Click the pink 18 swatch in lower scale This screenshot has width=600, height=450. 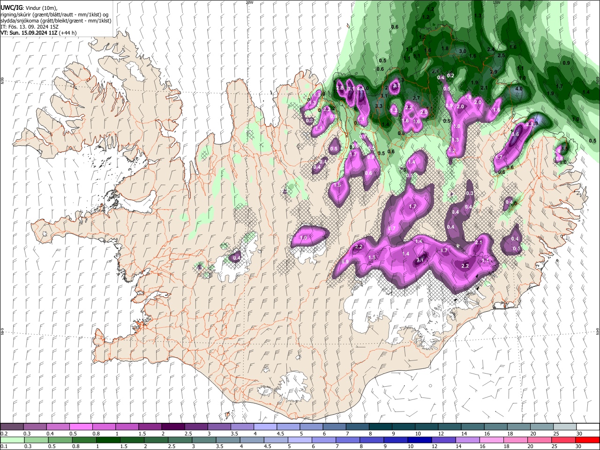pyautogui.click(x=516, y=440)
